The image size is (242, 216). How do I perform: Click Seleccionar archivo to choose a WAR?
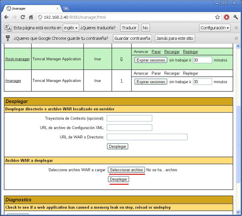[126, 170]
